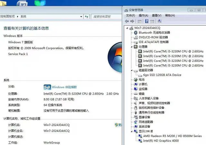Screen dimensions: 206x145
Task: Click the Windows 7 旗舰版 text
Action: [21, 42]
